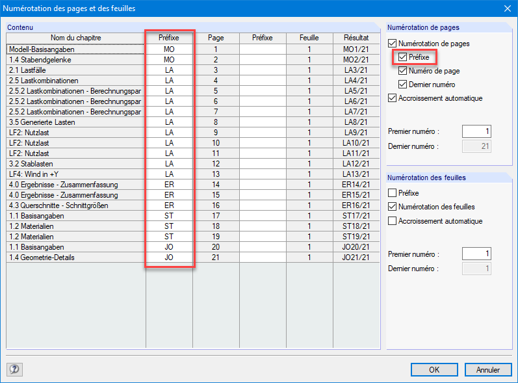Click page number cell 10
The height and width of the screenshot is (383, 518).
click(x=216, y=143)
